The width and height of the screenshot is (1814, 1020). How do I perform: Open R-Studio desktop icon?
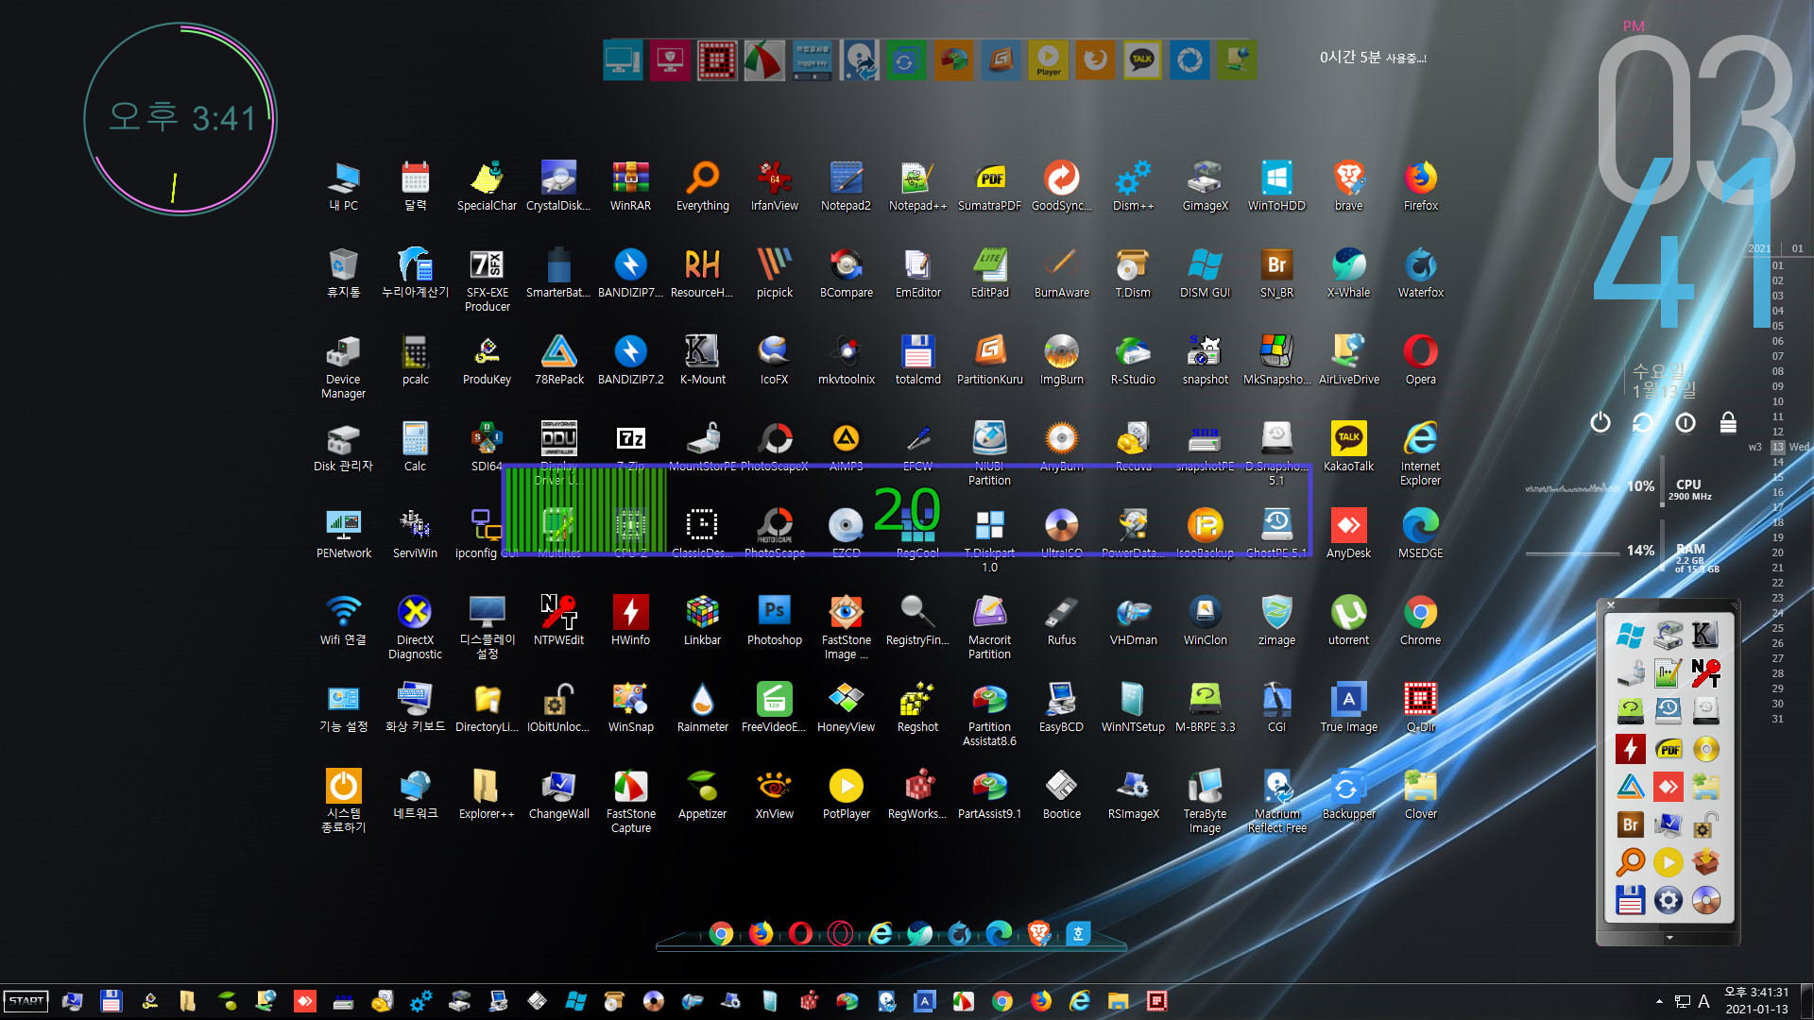click(1133, 359)
